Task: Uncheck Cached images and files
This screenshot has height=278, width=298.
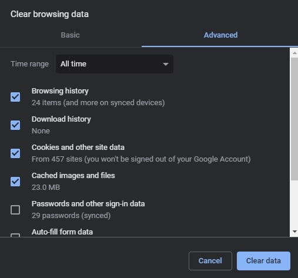Action: tap(15, 182)
